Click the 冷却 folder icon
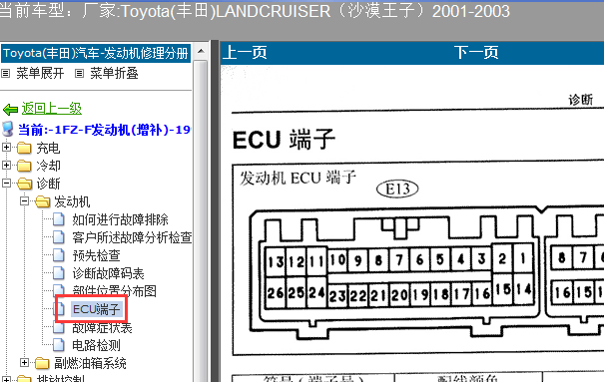604x382 pixels. [24, 166]
